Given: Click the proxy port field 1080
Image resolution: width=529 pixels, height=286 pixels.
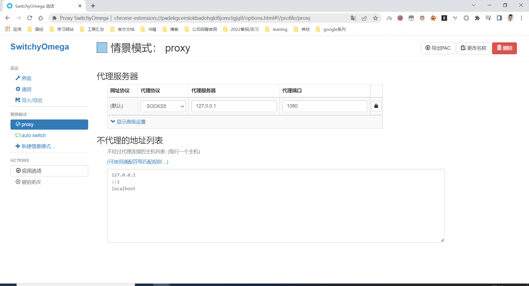Looking at the screenshot, I should coord(325,106).
